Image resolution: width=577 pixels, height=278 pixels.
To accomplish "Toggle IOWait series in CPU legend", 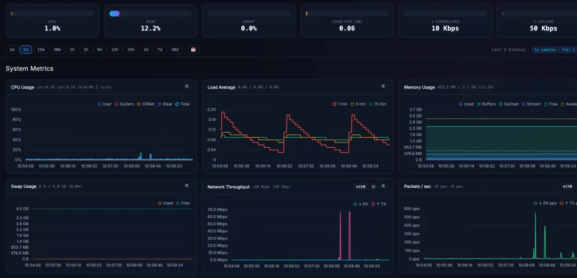I will [x=145, y=104].
